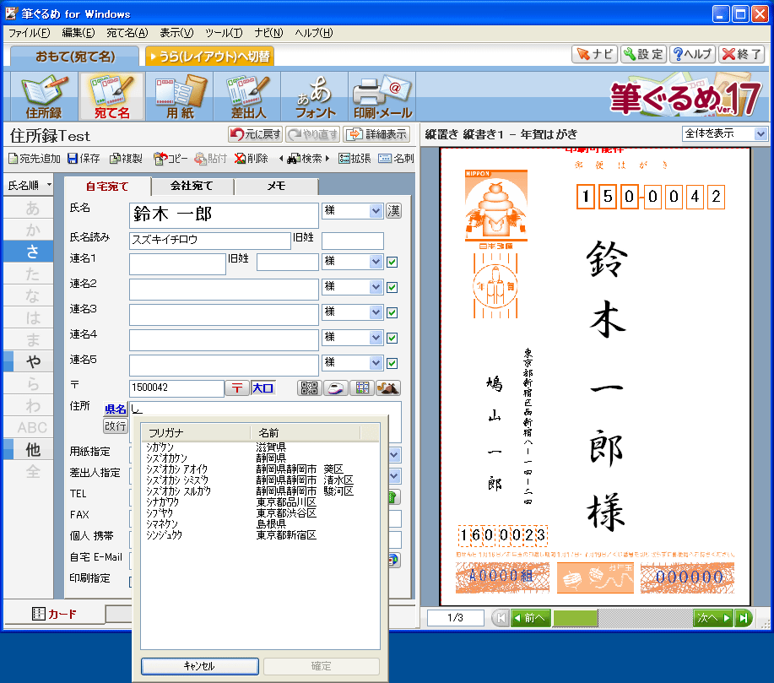The width and height of the screenshot is (774, 683).
Task: Open the 連名2 honorific dropdown
Action: 376,286
